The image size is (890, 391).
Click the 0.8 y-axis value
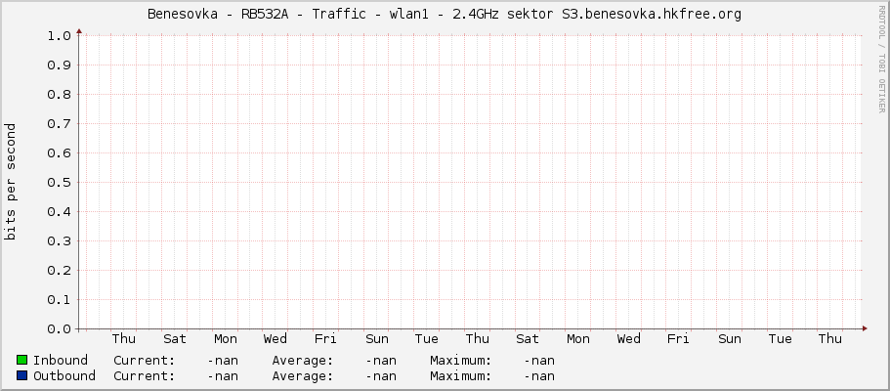tap(59, 95)
